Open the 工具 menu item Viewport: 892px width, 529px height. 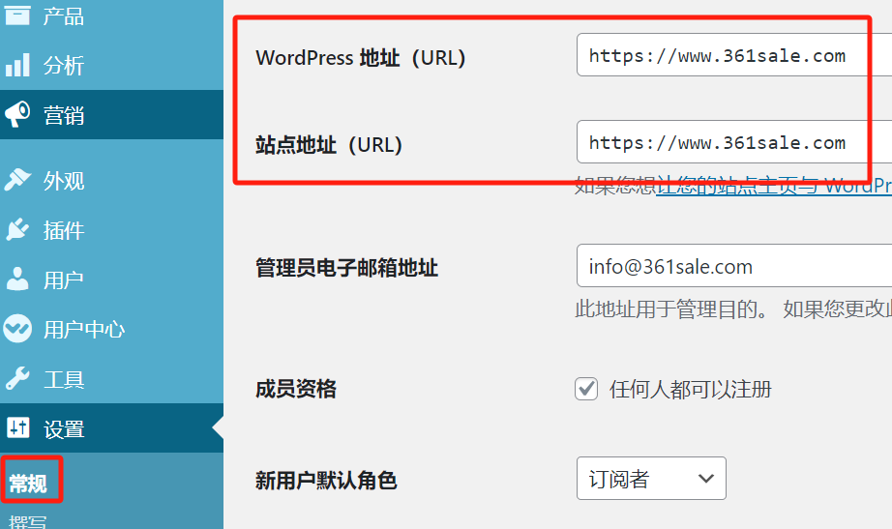click(111, 379)
